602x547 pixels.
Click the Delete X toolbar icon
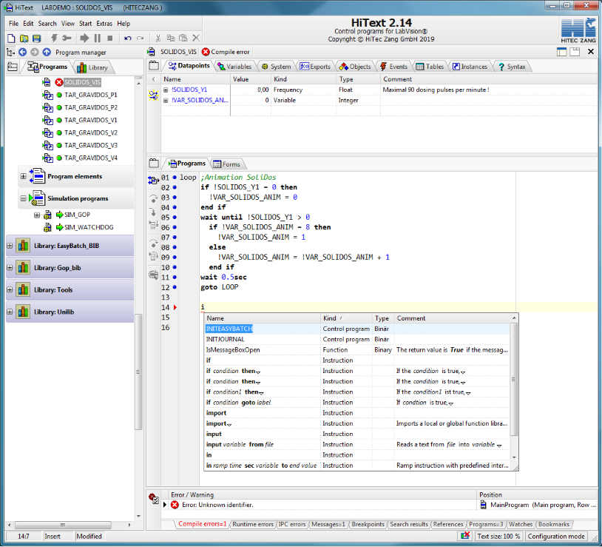click(x=196, y=38)
